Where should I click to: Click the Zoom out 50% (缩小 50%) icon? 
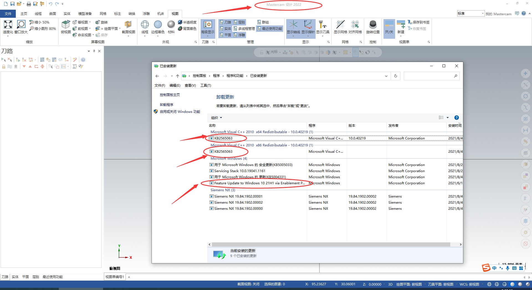(x=32, y=22)
